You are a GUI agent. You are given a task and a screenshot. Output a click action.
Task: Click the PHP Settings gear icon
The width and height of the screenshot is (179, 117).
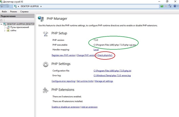pyautogui.click(x=46, y=64)
